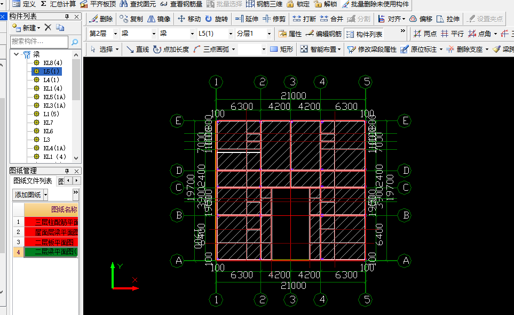Viewport: 514px width, 315px height.
Task: Click copy component icon beside delete X
Action: click(60, 28)
